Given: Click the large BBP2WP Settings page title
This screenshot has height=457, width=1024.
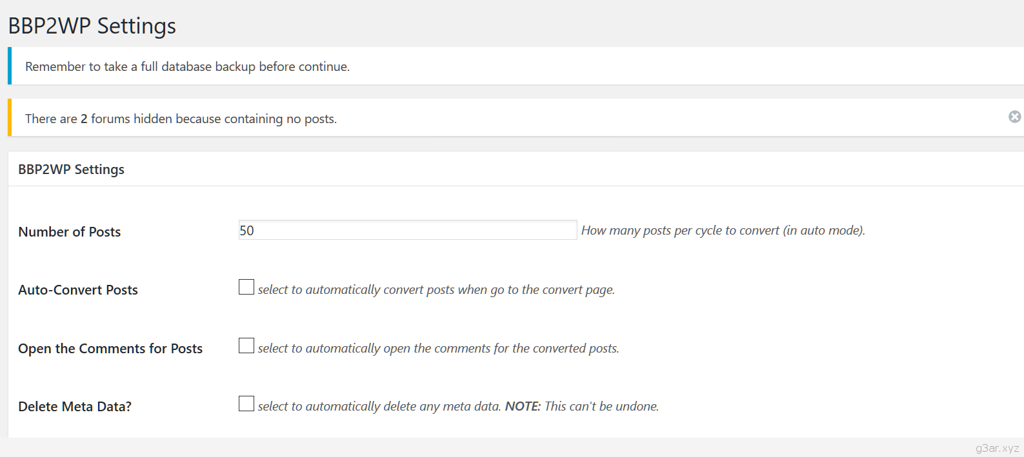Looking at the screenshot, I should (x=92, y=26).
